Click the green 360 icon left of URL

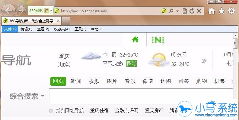57,11
